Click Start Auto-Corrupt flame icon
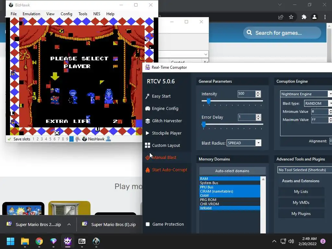Screen dimensions: 332x249 (148, 170)
